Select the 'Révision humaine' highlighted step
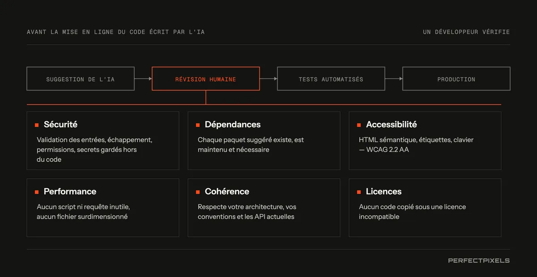This screenshot has height=277, width=537. click(x=206, y=79)
